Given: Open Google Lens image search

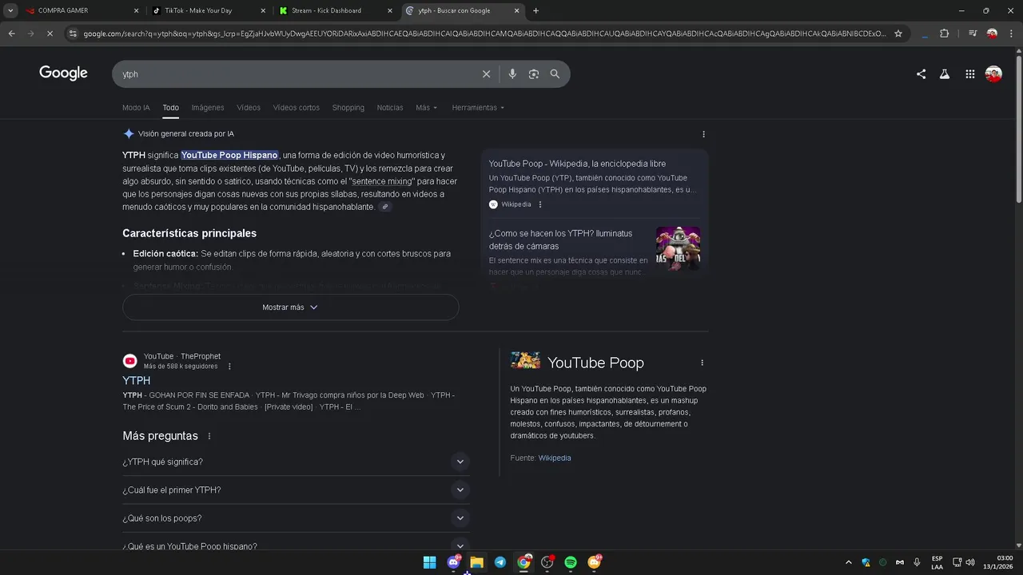Looking at the screenshot, I should (534, 74).
